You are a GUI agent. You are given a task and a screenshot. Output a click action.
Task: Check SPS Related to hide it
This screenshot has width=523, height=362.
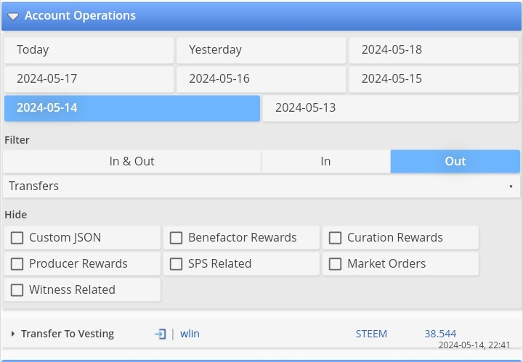[176, 264]
